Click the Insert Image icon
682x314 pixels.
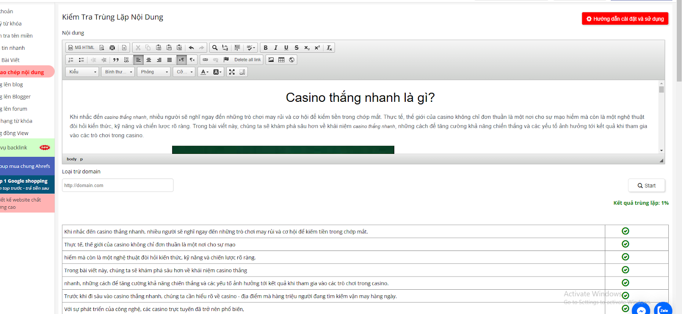(x=271, y=60)
